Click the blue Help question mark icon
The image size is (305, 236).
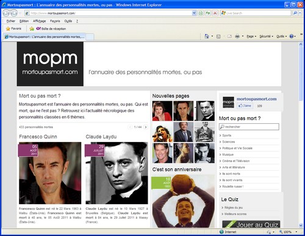coord(292,37)
